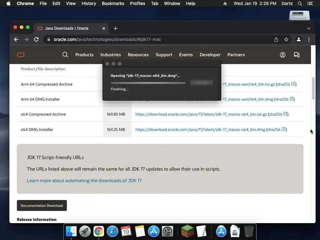
Task: Open Partners in Oracle navigation
Action: point(236,55)
